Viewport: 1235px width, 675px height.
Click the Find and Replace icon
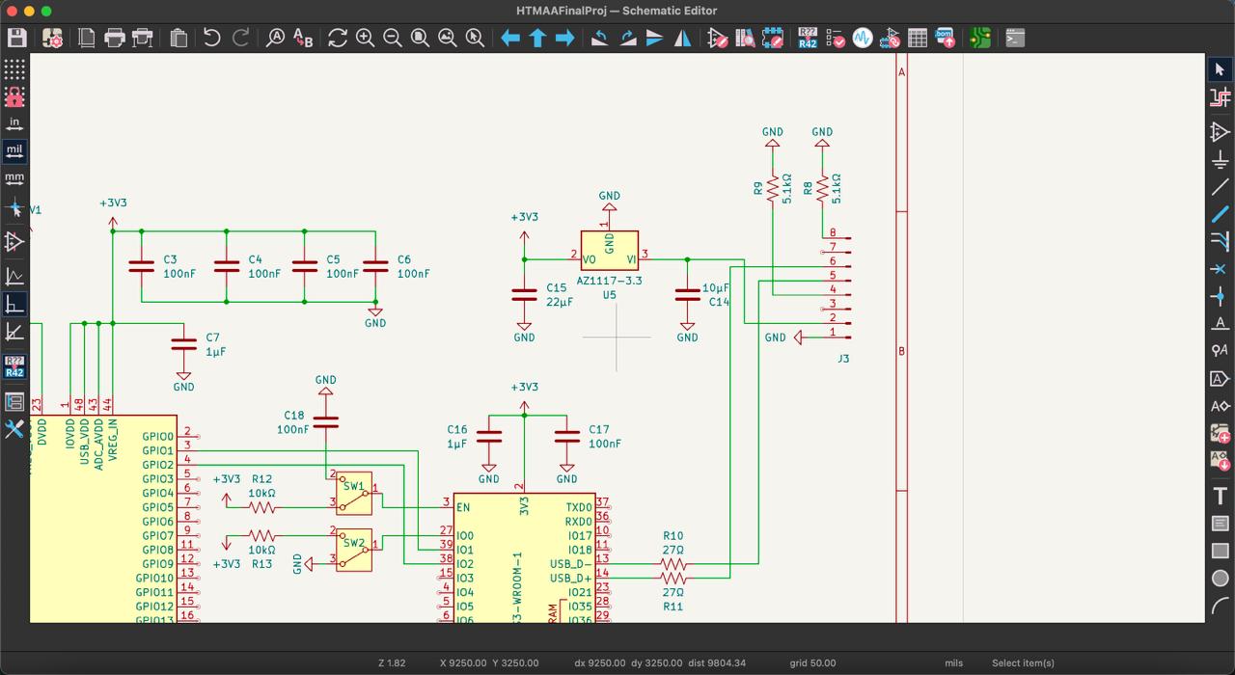pos(303,38)
